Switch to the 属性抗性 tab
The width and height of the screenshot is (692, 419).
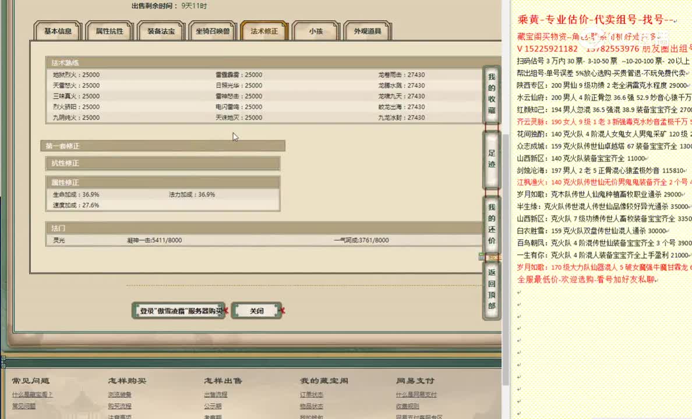110,31
